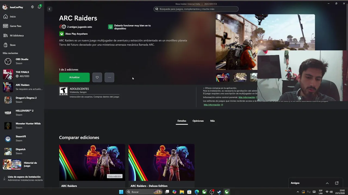Expand the Amigos panel chevron
Screen dimensions: 348x195
(x=327, y=183)
